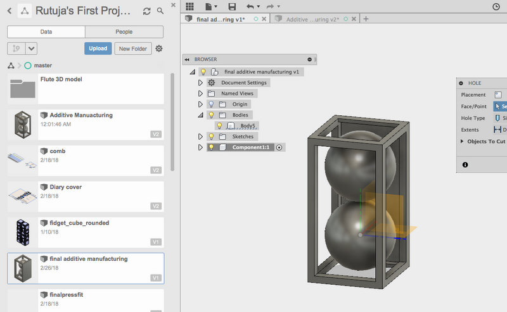The width and height of the screenshot is (507, 312).
Task: Click the branch icon button
Action: (x=16, y=49)
